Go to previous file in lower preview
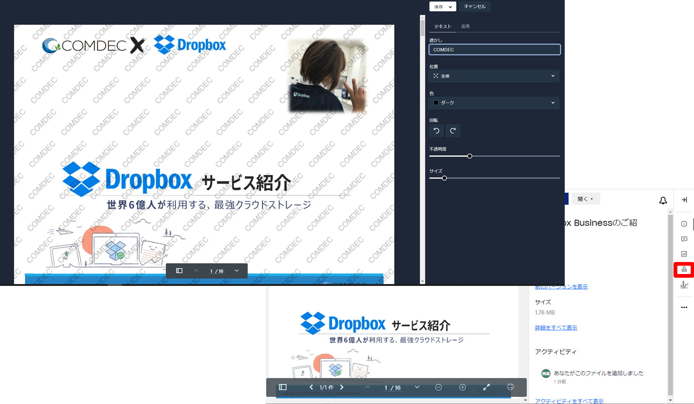This screenshot has height=404, width=694. click(x=311, y=387)
